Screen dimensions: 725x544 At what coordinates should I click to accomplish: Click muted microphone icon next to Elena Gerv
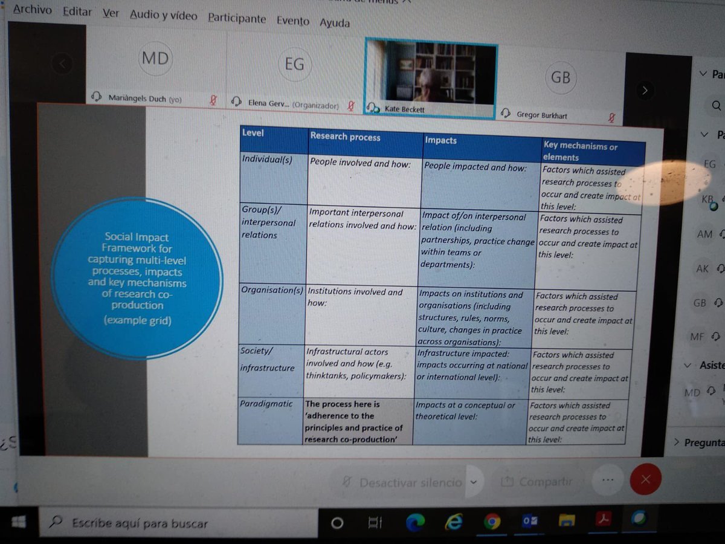350,106
